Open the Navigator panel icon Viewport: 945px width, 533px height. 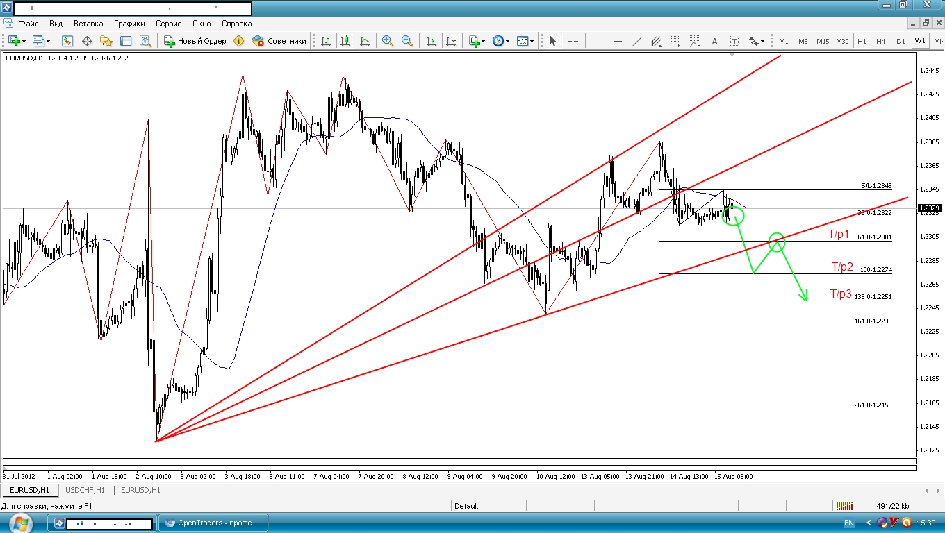tap(106, 41)
